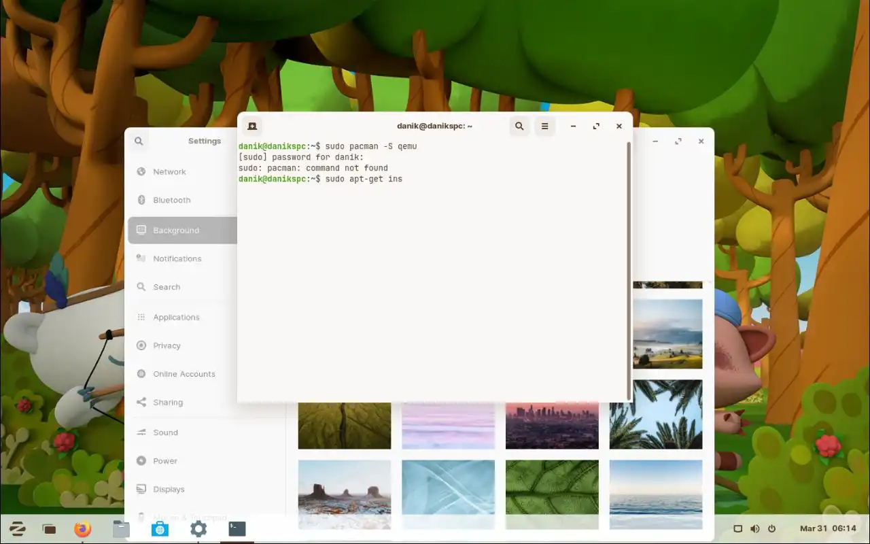This screenshot has width=870, height=544.
Task: Click the Network globe icon
Action: pyautogui.click(x=141, y=172)
